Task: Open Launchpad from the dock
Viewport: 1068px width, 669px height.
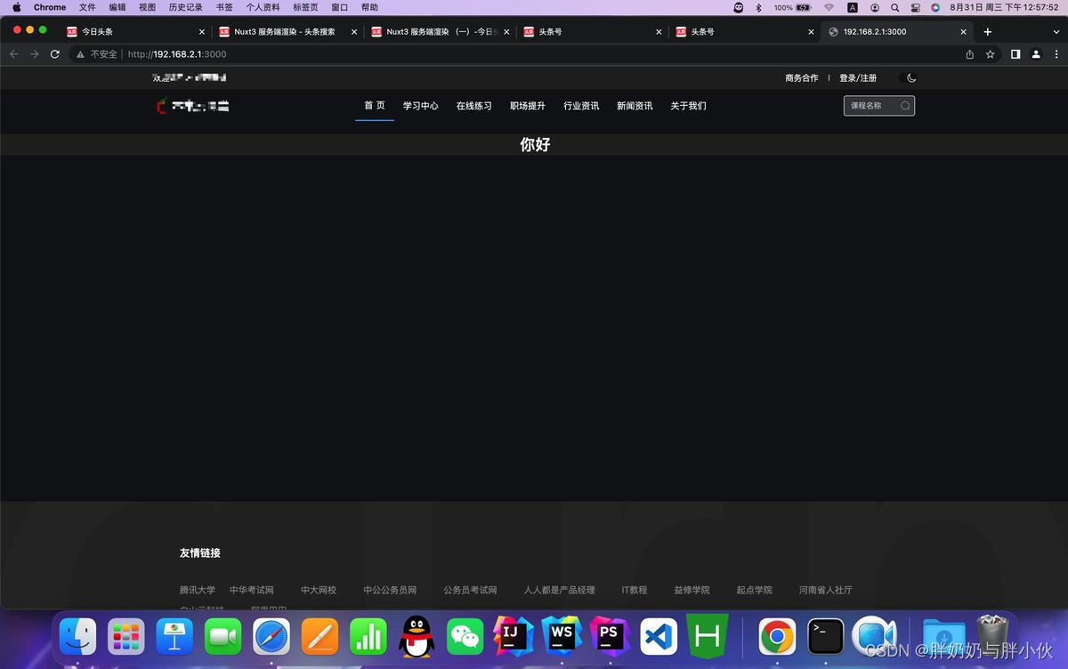Action: coord(125,636)
